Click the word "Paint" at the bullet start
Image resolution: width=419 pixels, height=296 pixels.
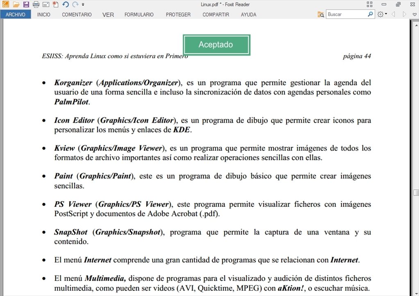click(x=63, y=176)
